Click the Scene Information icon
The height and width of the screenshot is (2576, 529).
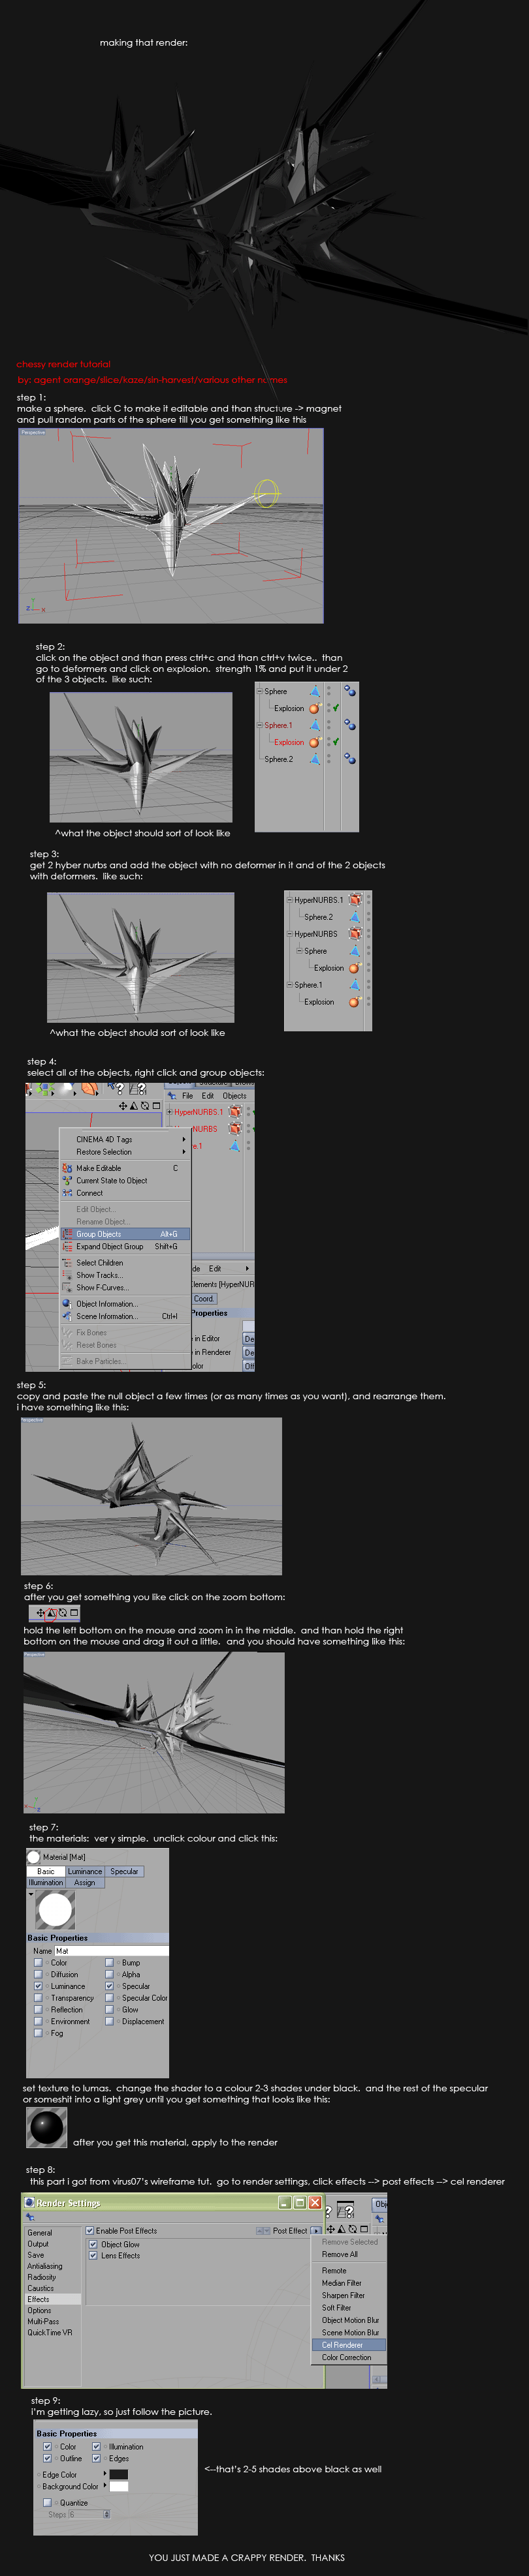coord(67,1316)
